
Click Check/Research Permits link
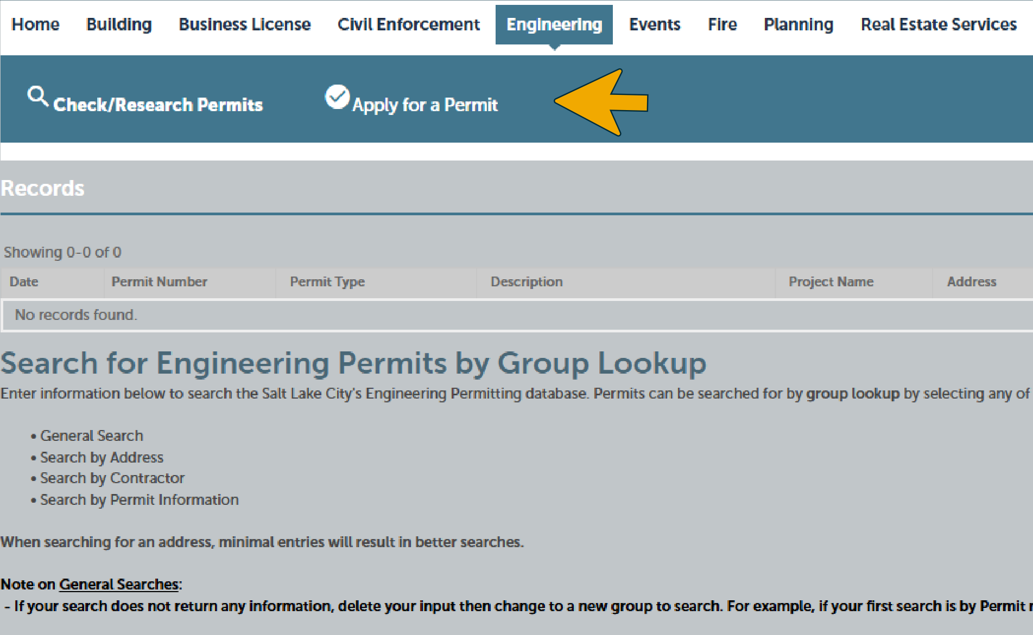point(158,105)
